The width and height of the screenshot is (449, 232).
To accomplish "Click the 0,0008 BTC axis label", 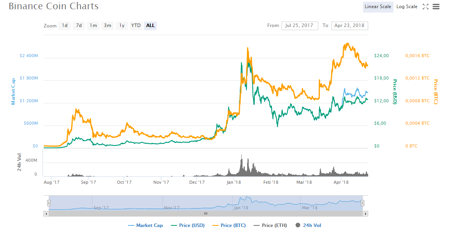I will (417, 101).
